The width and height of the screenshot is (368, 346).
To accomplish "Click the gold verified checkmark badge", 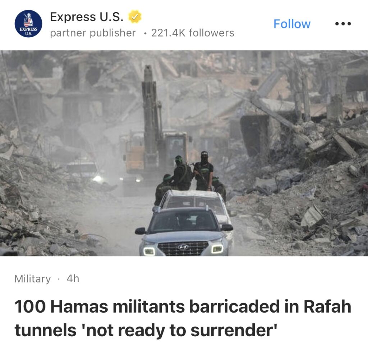I will coord(134,17).
